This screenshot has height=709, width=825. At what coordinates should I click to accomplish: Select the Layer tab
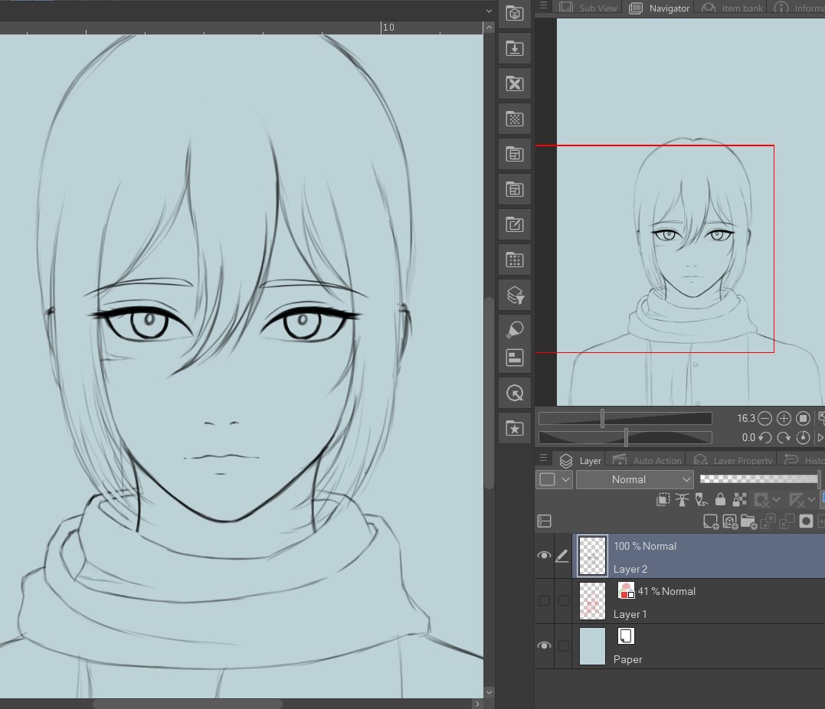pyautogui.click(x=581, y=460)
